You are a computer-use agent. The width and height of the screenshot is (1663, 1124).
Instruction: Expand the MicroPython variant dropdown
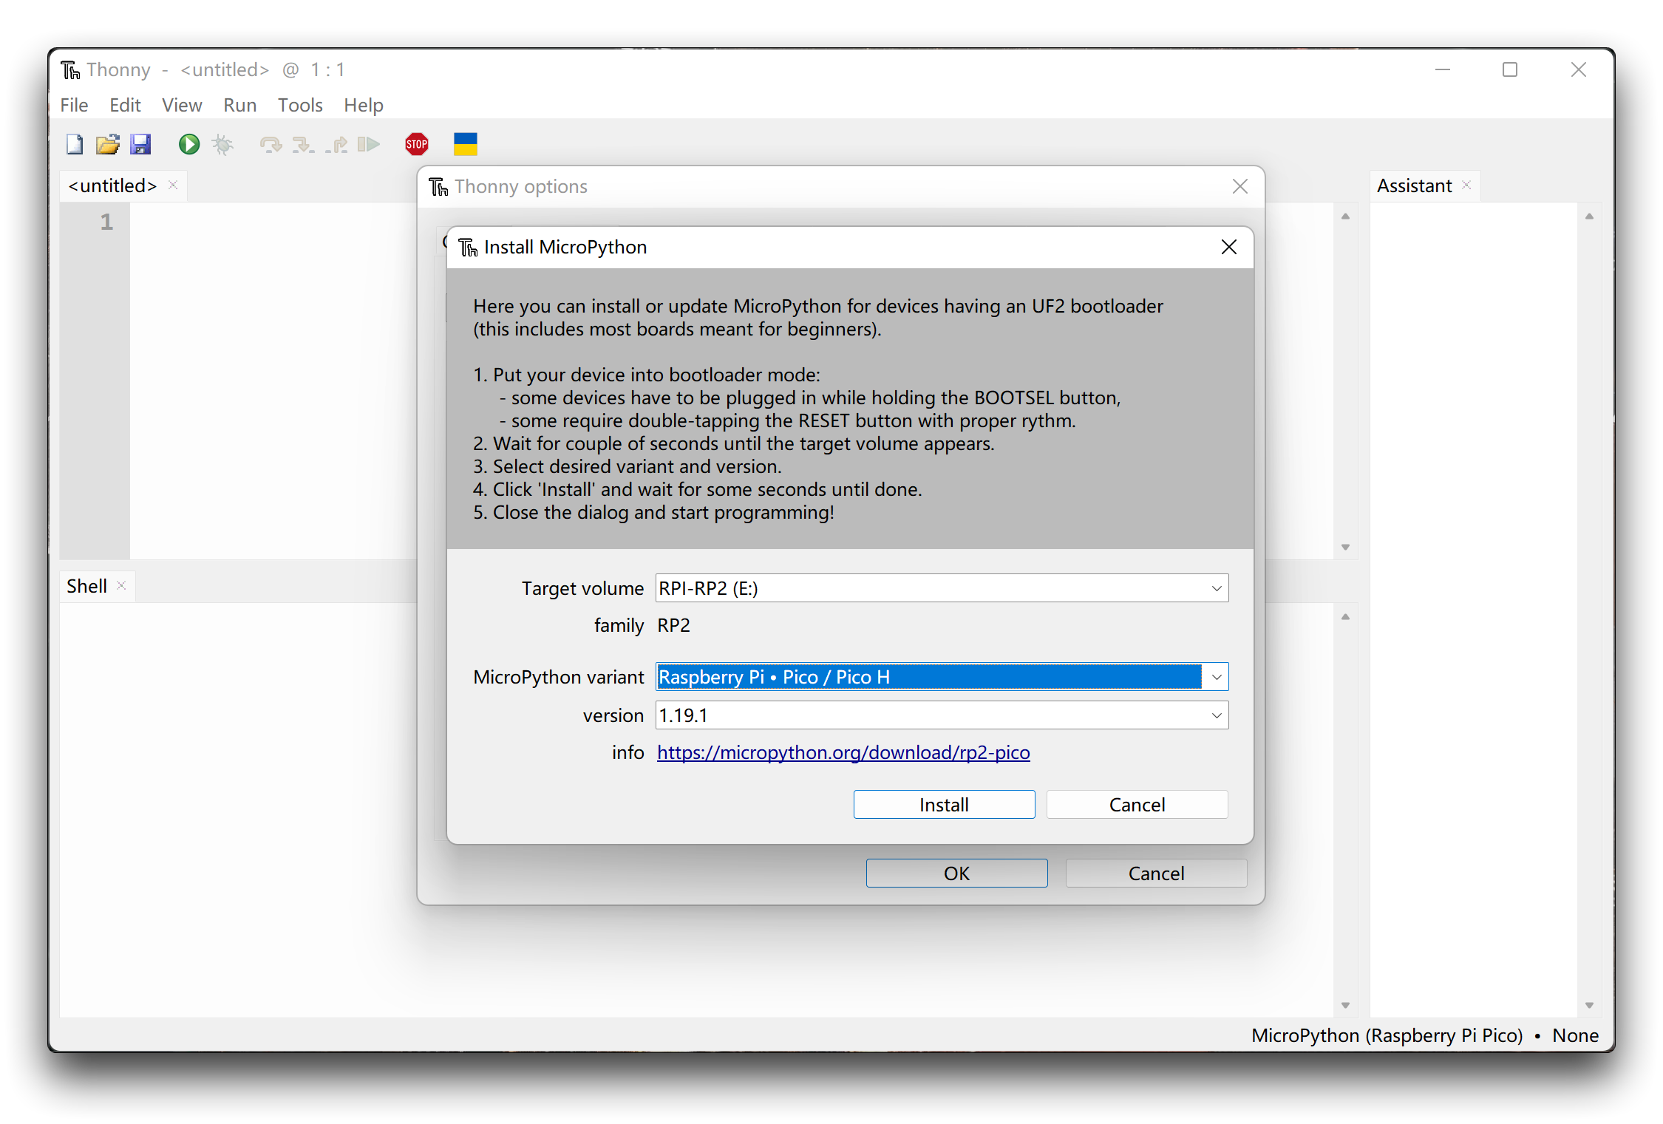pos(1216,677)
